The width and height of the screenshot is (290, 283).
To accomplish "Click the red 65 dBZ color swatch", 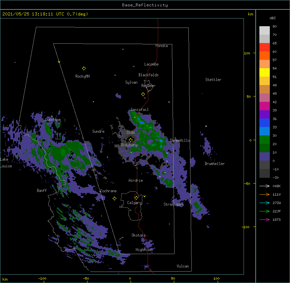I will (x=264, y=47).
